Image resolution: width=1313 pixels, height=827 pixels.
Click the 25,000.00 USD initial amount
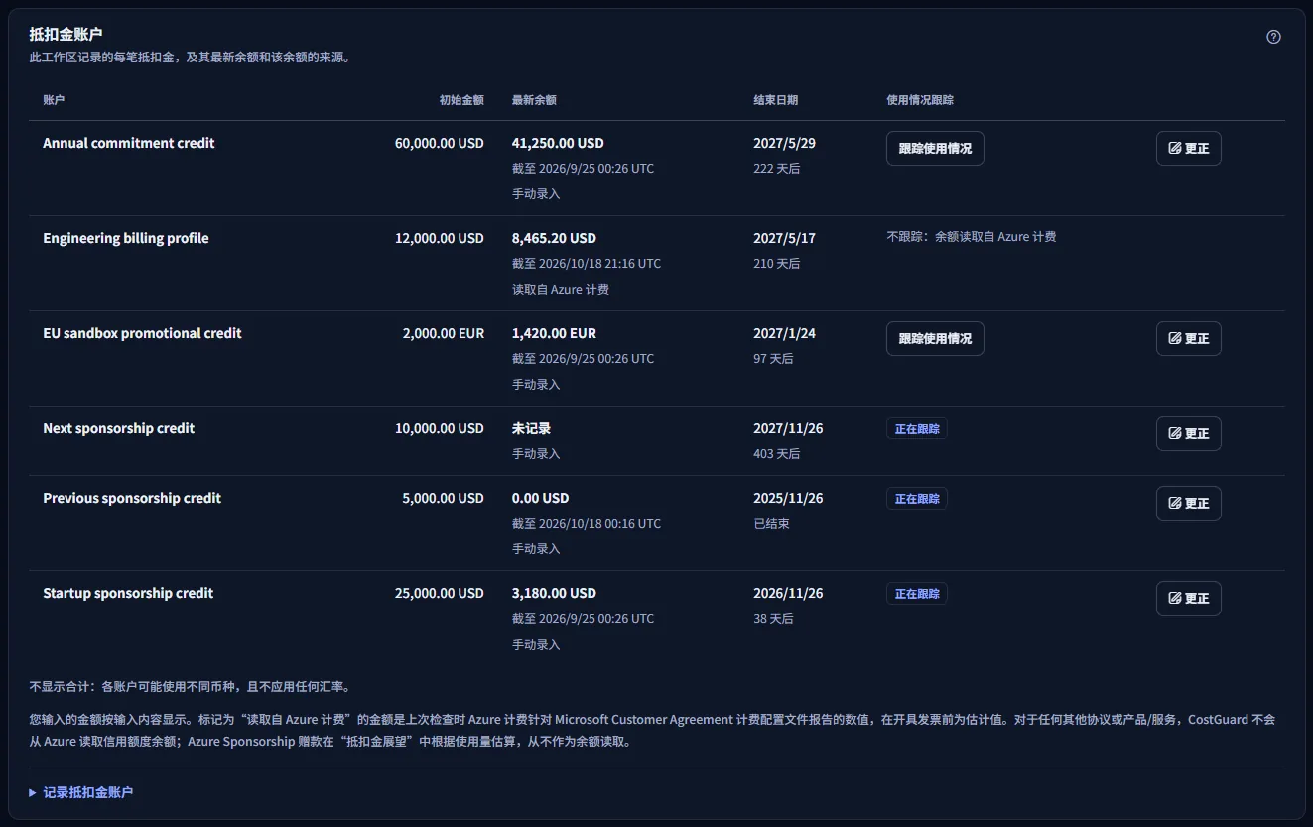click(440, 593)
